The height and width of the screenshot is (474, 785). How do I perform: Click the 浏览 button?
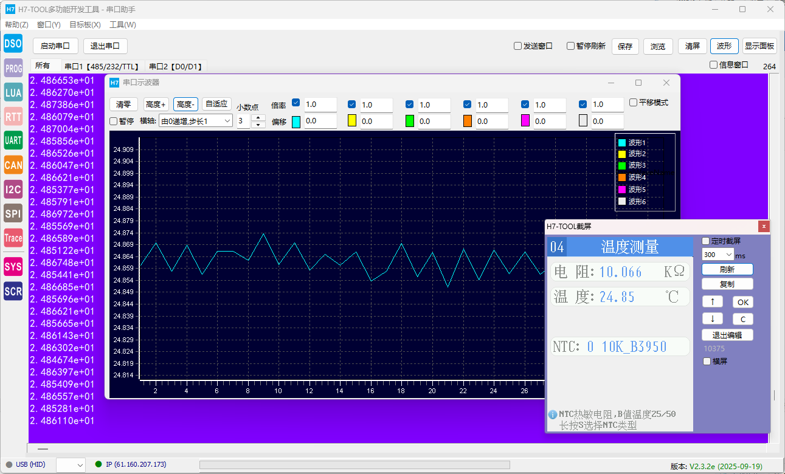(658, 46)
